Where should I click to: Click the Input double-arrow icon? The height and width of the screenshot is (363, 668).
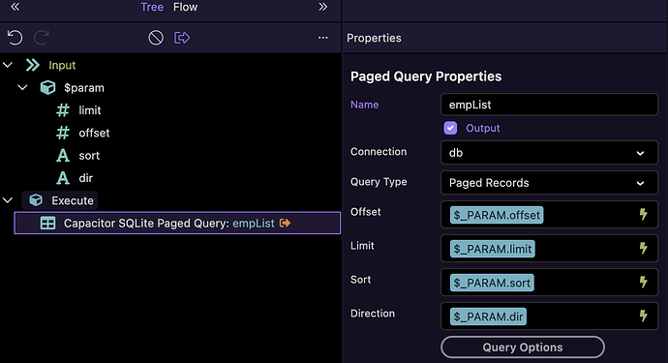[x=32, y=65]
